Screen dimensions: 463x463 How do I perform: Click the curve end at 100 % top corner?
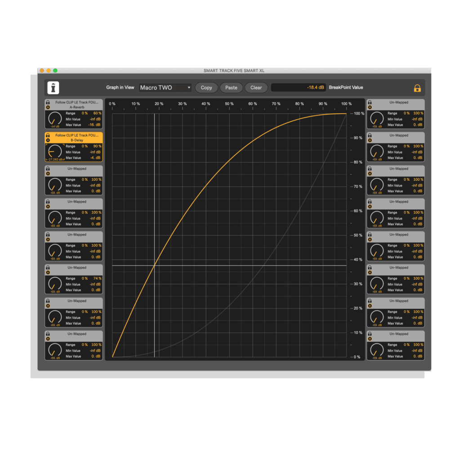(x=346, y=114)
